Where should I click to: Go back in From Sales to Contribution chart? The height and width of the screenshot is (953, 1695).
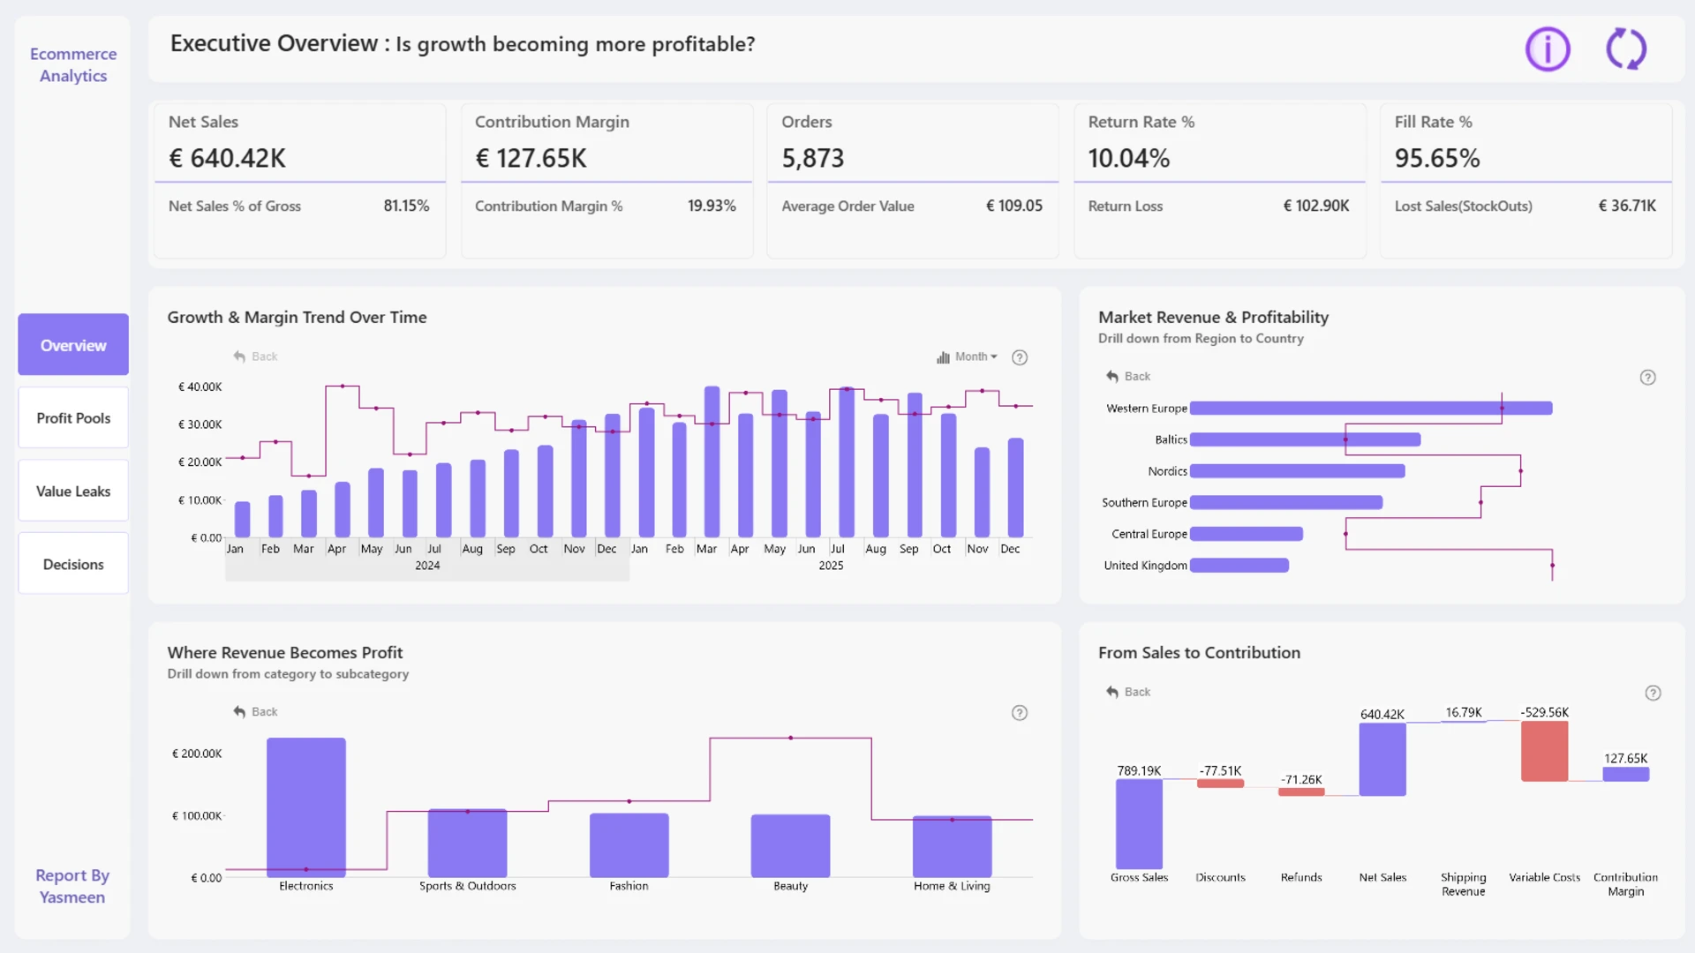1128,693
